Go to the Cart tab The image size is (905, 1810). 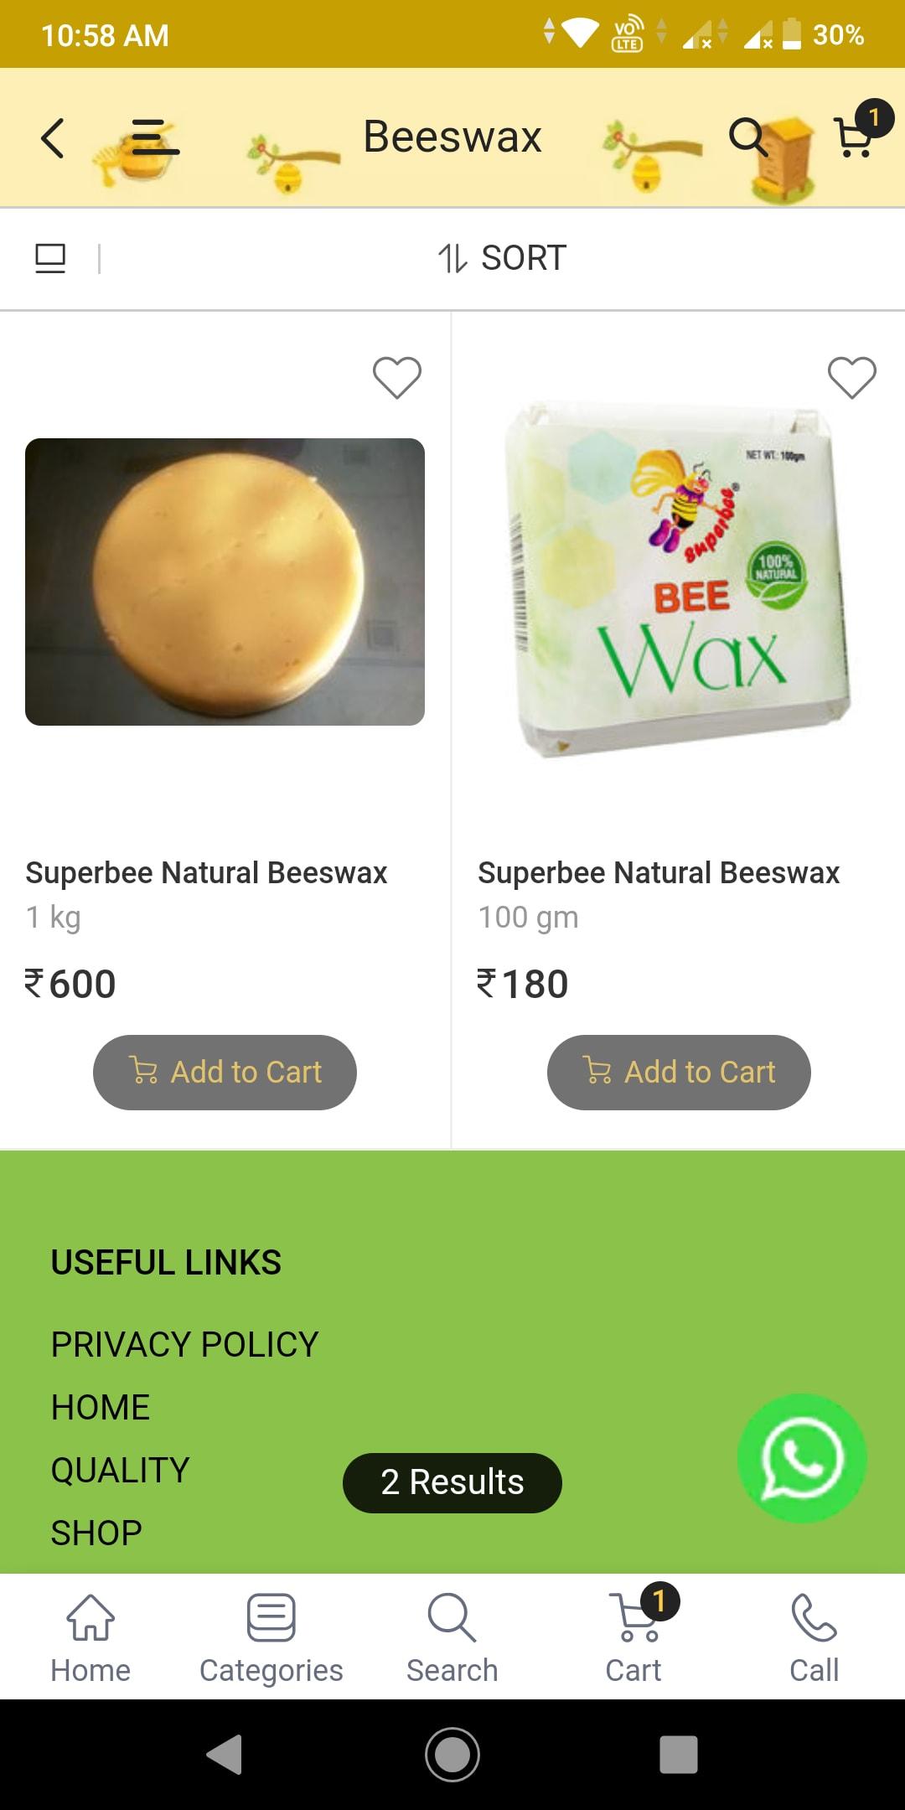click(x=634, y=1638)
